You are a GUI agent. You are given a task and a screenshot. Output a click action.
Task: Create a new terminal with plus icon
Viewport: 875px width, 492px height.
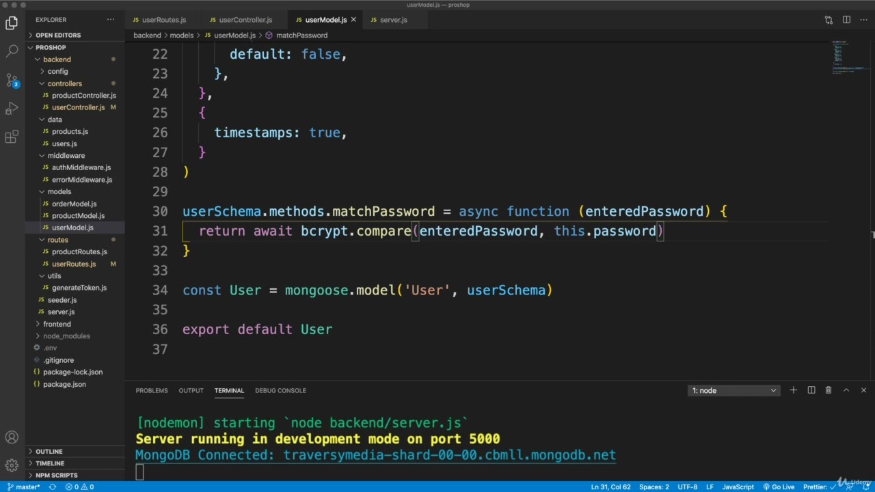[794, 390]
